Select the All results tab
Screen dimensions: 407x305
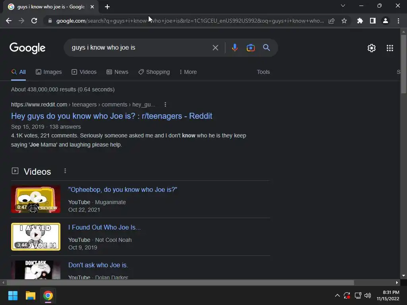(18, 72)
